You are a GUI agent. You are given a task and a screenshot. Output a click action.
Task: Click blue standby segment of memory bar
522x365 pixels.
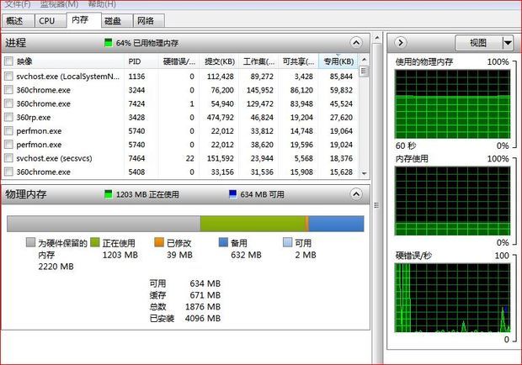coord(336,224)
